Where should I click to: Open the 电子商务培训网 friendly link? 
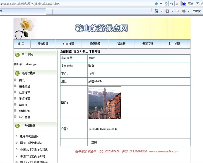(30, 136)
